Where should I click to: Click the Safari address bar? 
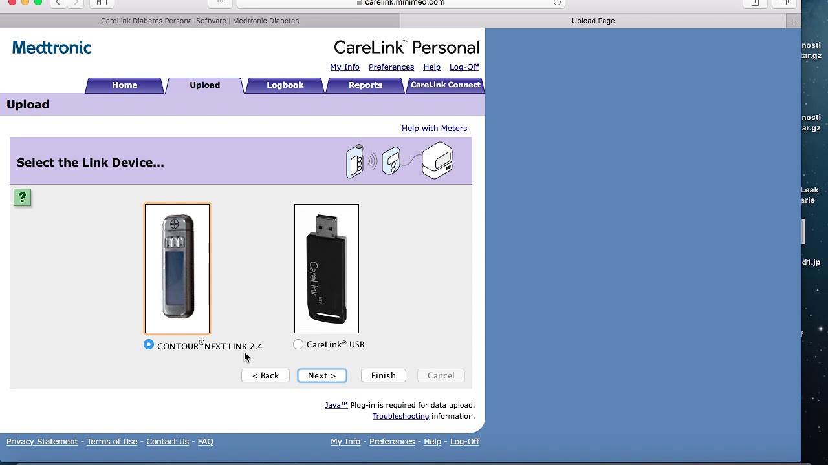click(x=401, y=3)
